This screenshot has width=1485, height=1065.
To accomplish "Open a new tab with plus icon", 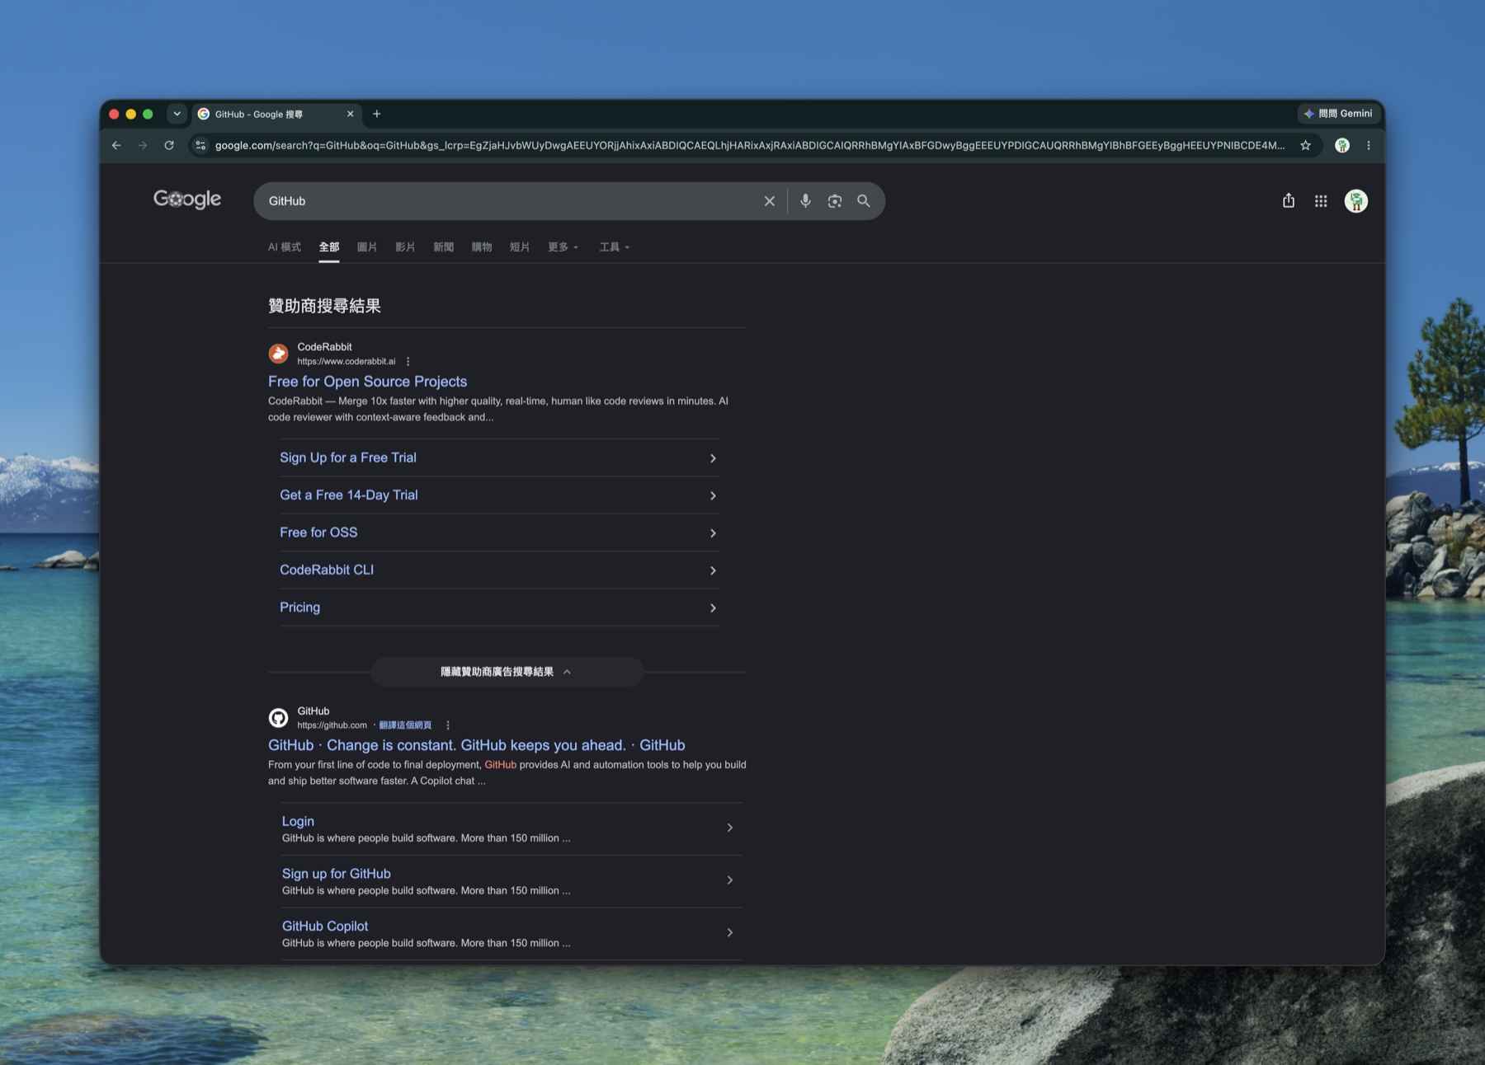I will point(377,114).
